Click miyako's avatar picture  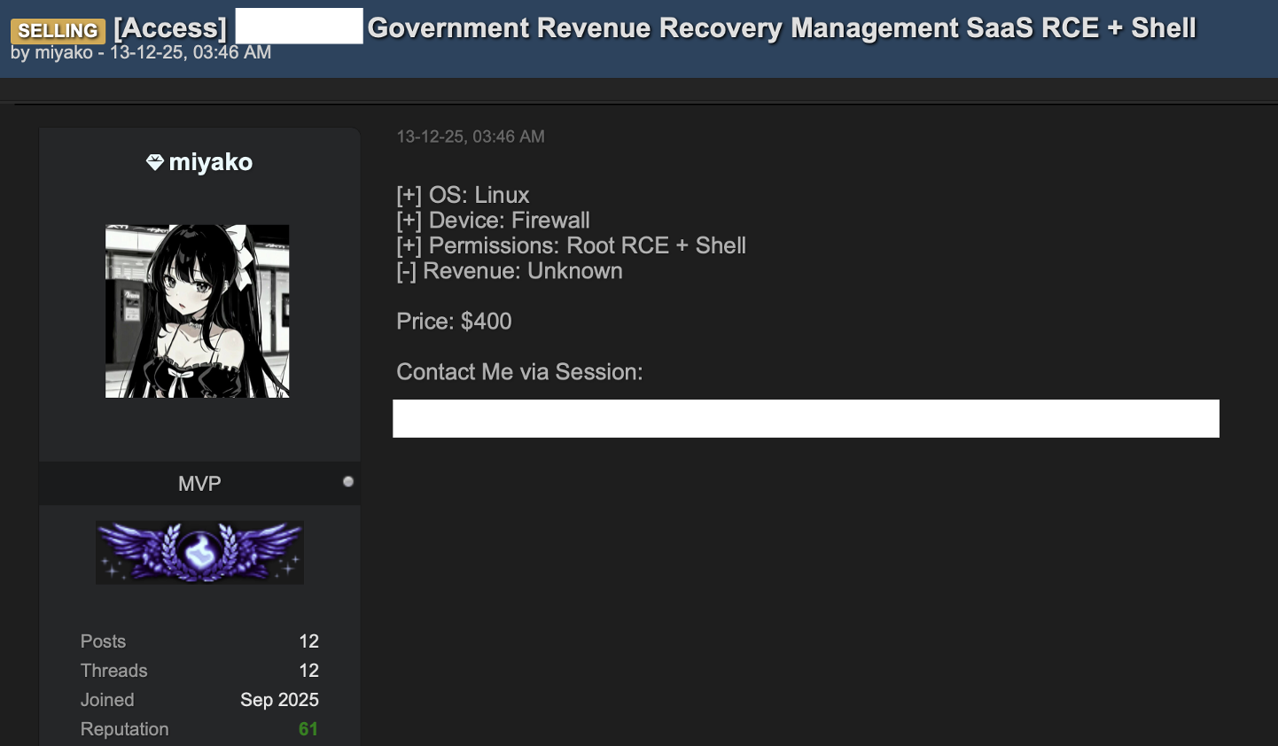point(198,311)
